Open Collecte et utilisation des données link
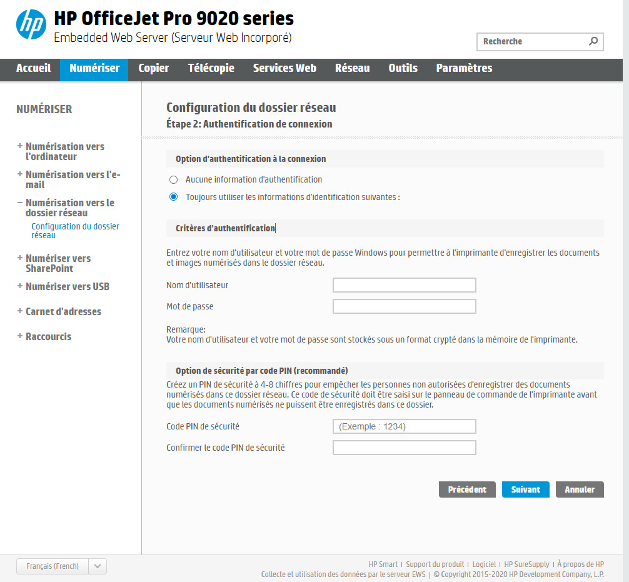Viewport: 629px width, 582px height. (x=343, y=574)
